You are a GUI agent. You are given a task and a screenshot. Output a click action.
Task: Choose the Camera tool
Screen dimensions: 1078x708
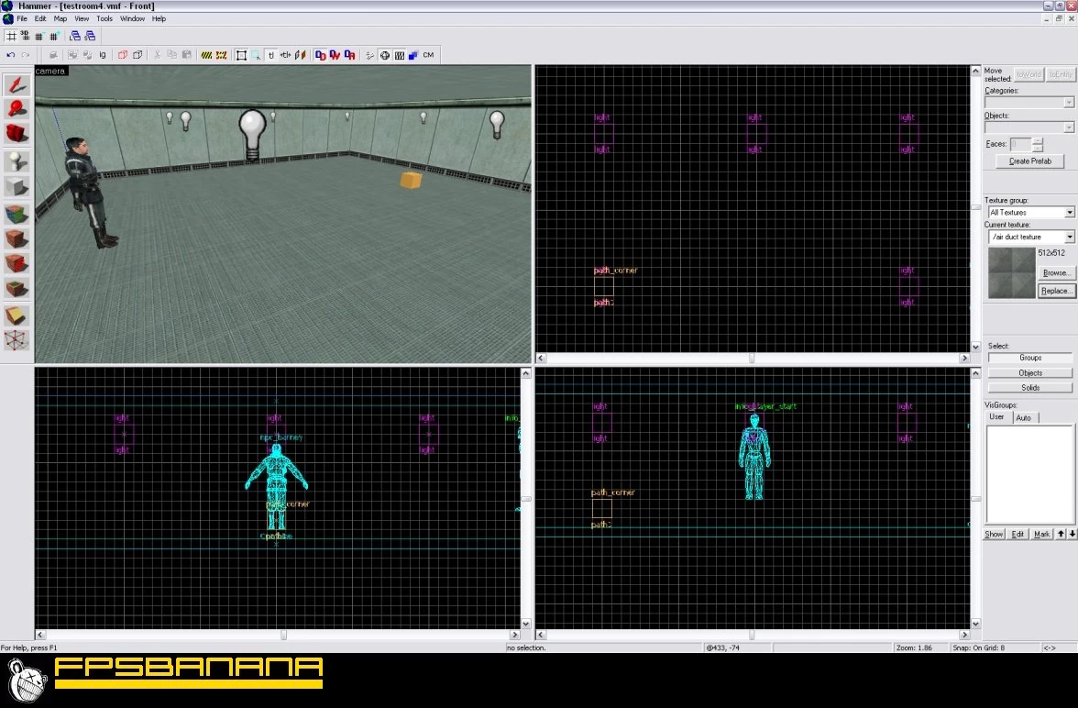click(17, 134)
